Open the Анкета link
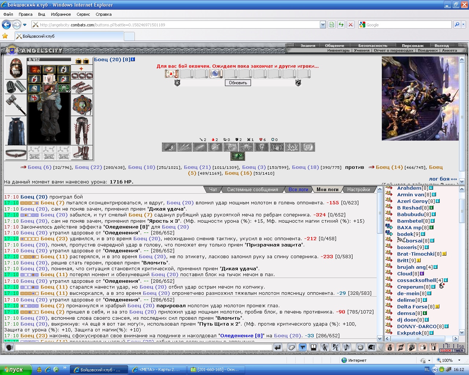Image resolution: width=469 pixels, height=375 pixels. point(450,51)
